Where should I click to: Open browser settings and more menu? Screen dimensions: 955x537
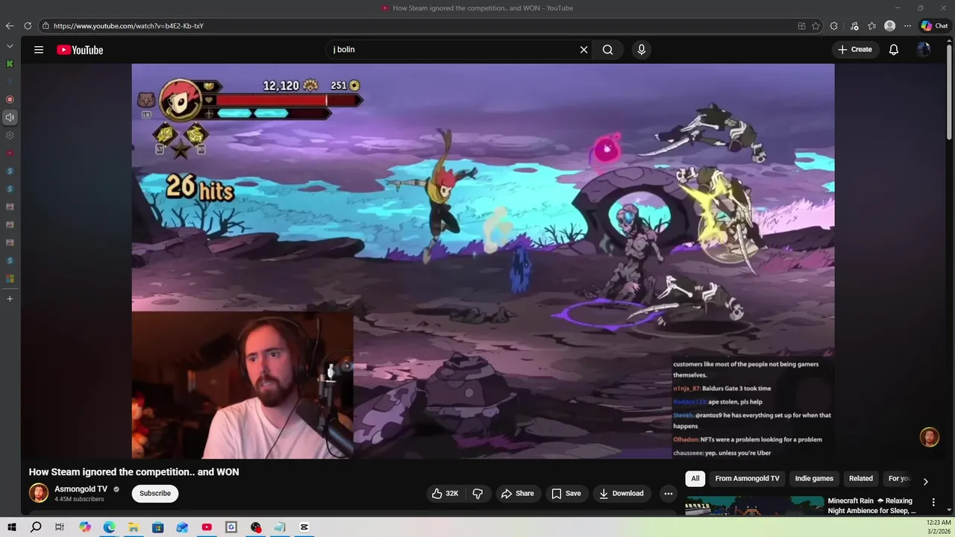(907, 26)
